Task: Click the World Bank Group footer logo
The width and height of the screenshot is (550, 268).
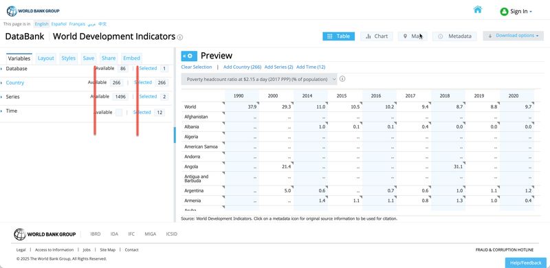Action: pos(45,234)
